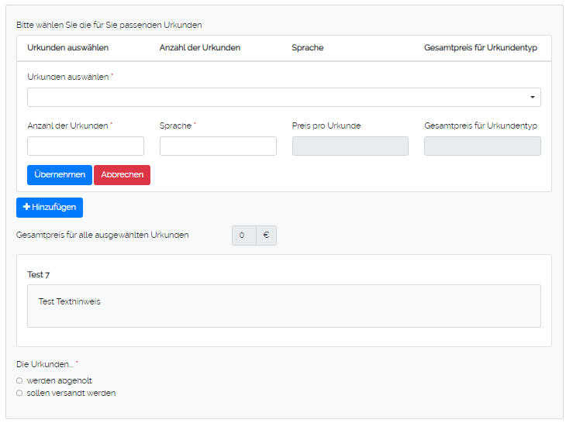Click the disabled Gesamtpreis für Urkundentyp input box
The image size is (566, 423).
tap(482, 146)
